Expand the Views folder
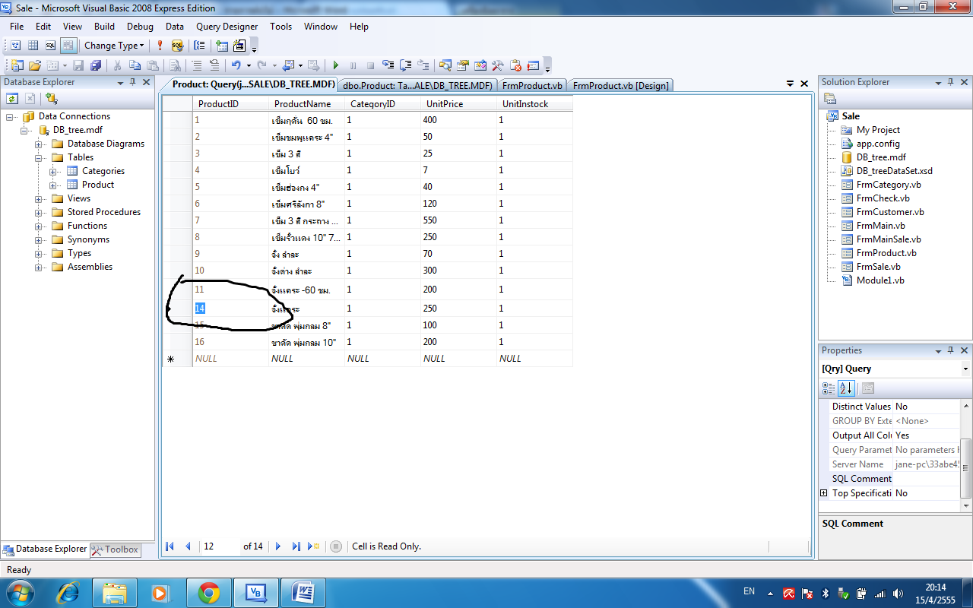 [x=39, y=199]
